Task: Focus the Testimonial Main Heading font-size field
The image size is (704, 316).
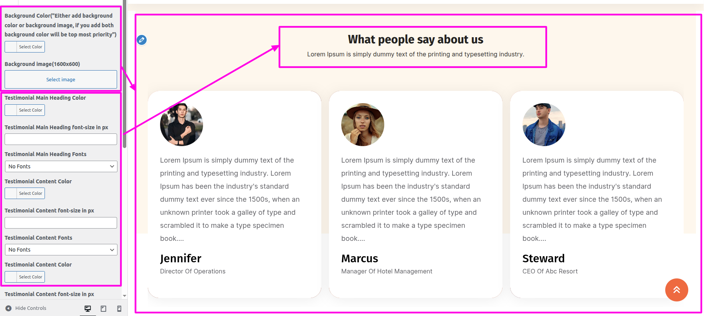Action: coord(61,139)
